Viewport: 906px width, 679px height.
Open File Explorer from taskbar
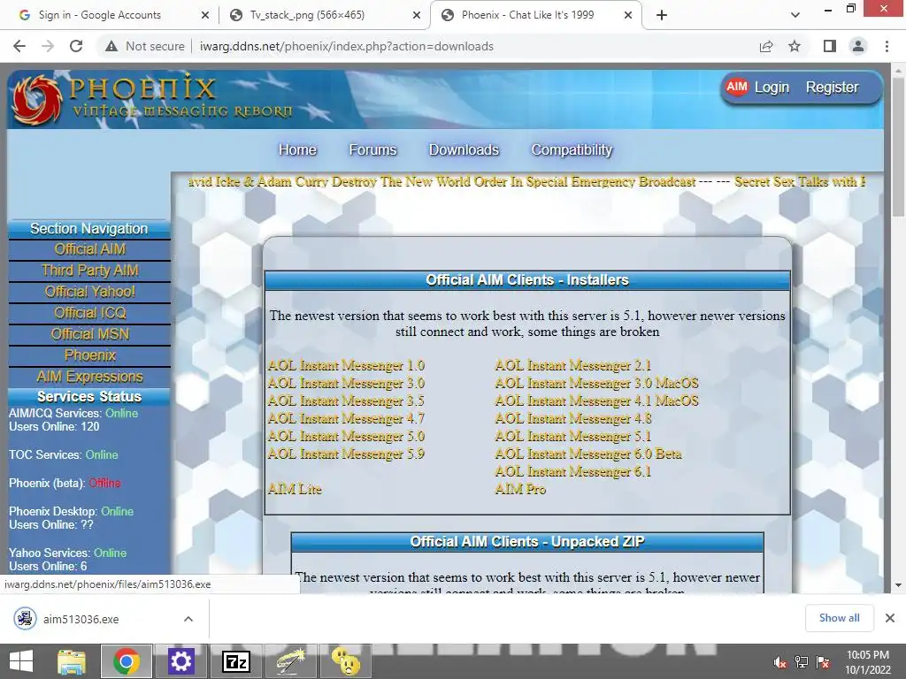pyautogui.click(x=72, y=661)
